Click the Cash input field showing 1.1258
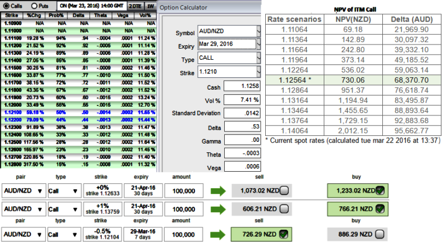 coord(239,86)
